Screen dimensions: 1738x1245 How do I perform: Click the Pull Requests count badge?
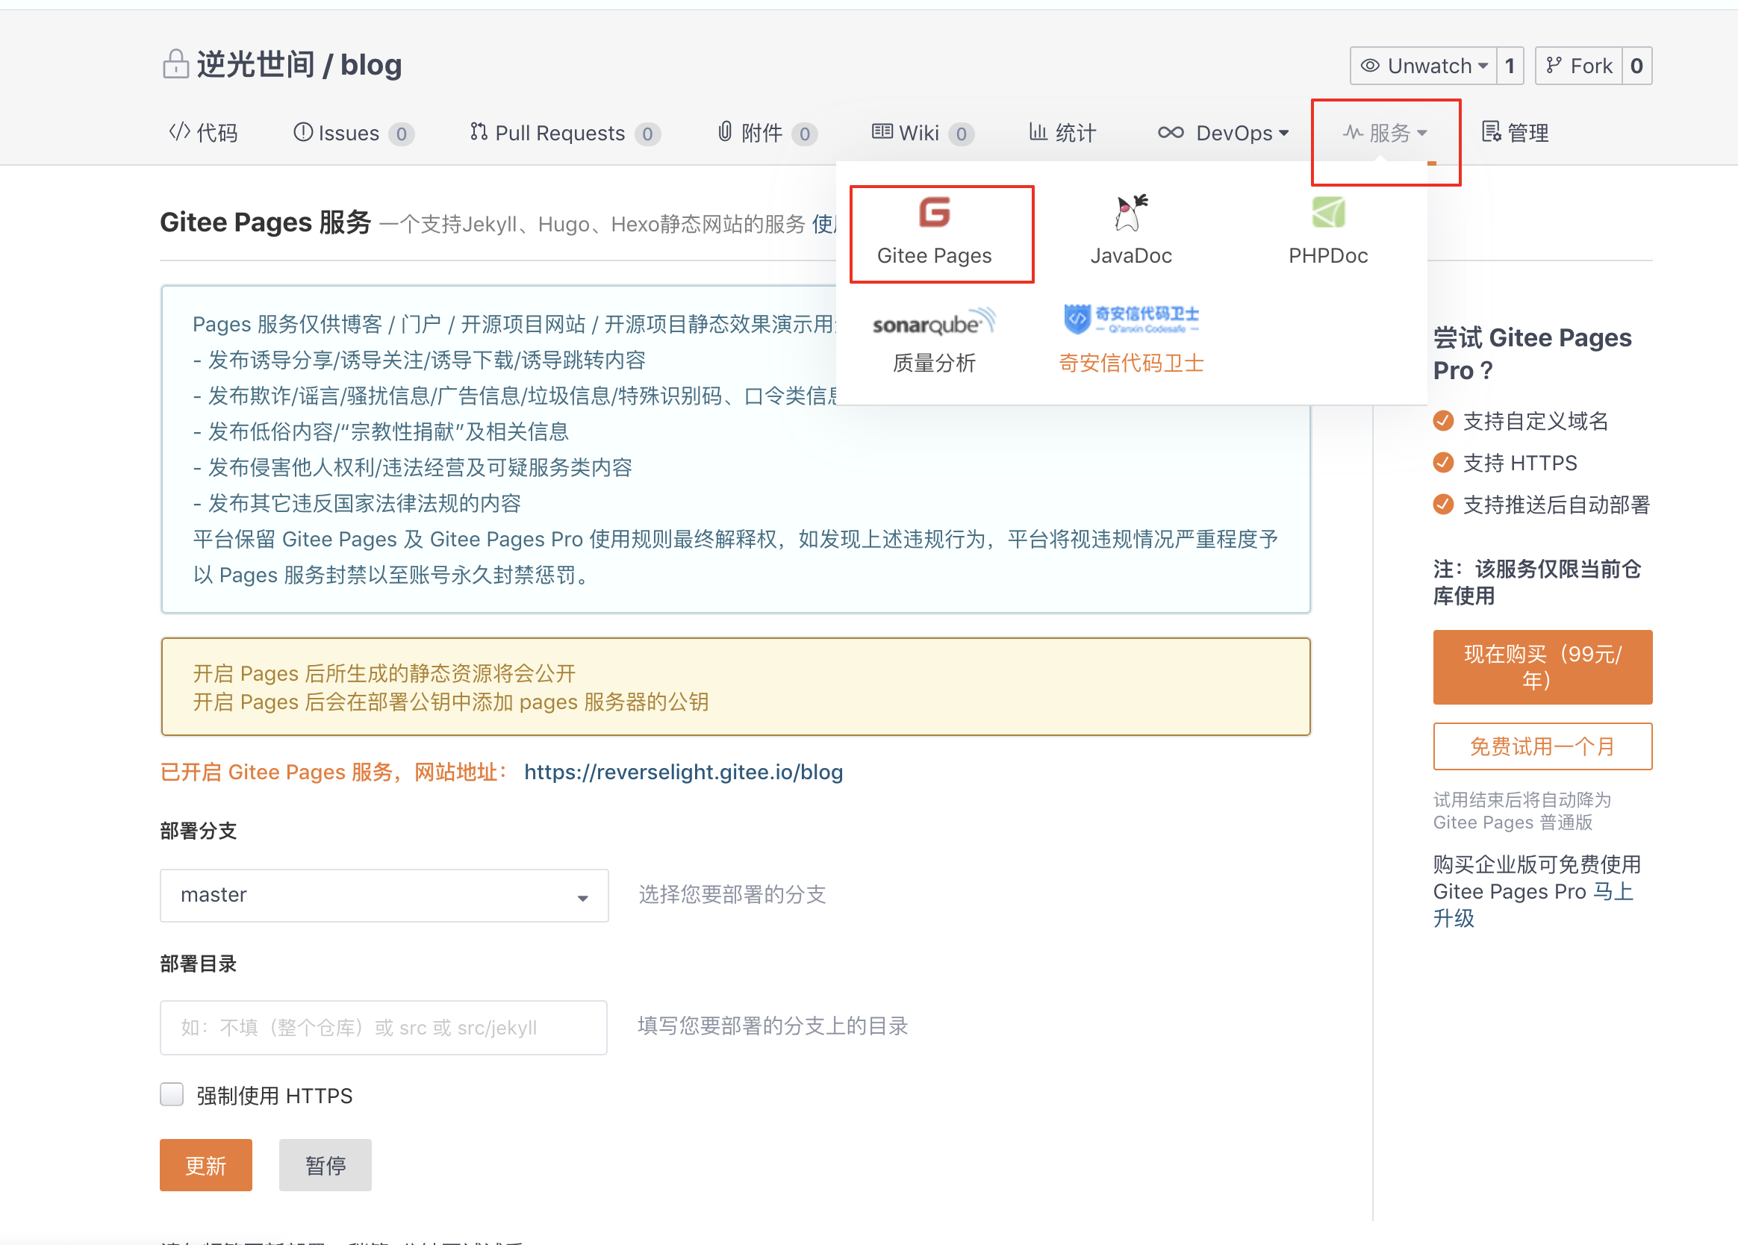click(647, 134)
